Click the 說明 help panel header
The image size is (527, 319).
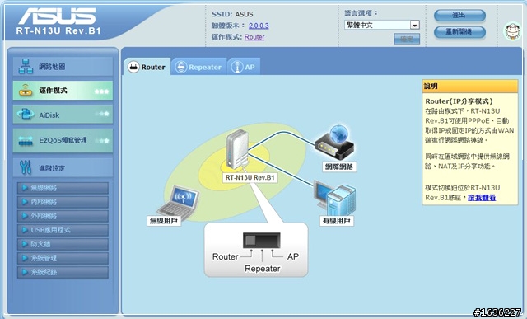(470, 87)
